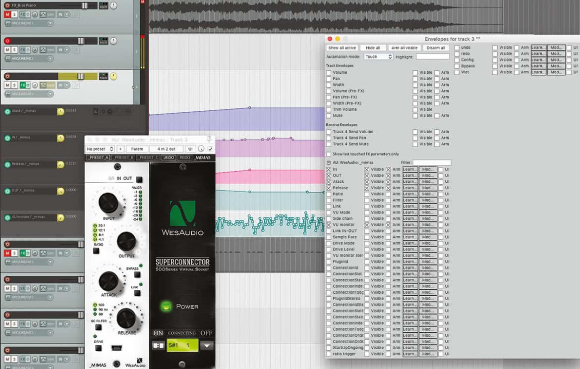This screenshot has width=580, height=369.
Task: Enable the Ratio parameter envelope checkbox
Action: click(329, 194)
